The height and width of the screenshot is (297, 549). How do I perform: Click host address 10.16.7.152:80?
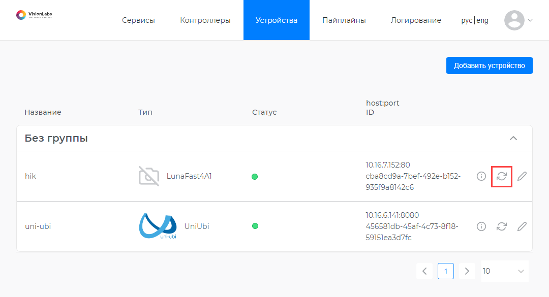click(x=387, y=165)
